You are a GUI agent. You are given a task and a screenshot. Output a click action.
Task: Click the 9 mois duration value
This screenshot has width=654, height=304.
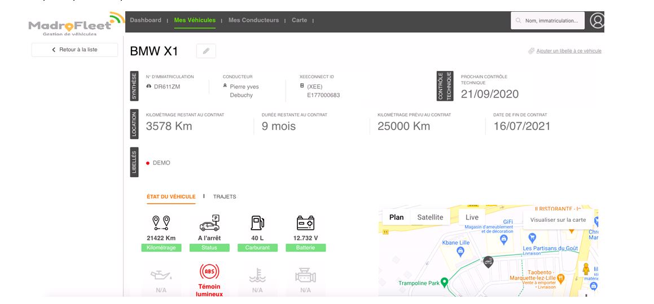279,126
